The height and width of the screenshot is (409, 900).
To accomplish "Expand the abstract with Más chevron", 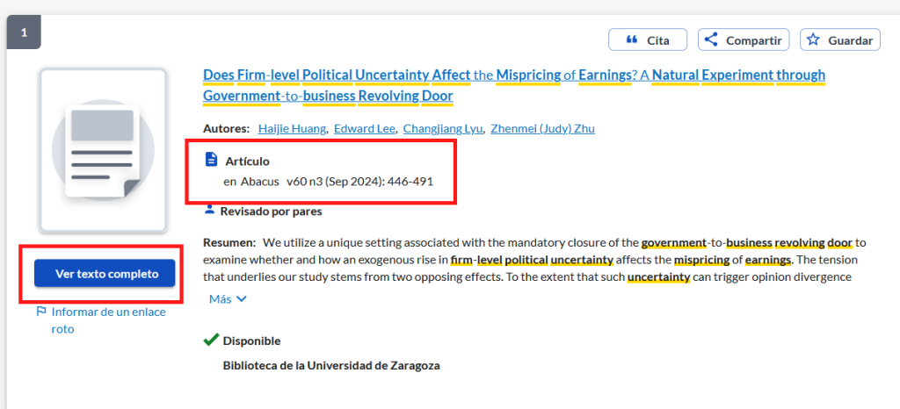I will click(228, 299).
